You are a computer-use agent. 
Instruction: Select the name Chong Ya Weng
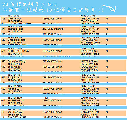(x=17, y=61)
